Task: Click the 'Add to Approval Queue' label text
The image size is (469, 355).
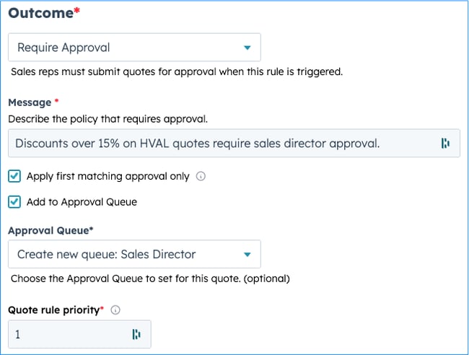Action: (x=82, y=202)
